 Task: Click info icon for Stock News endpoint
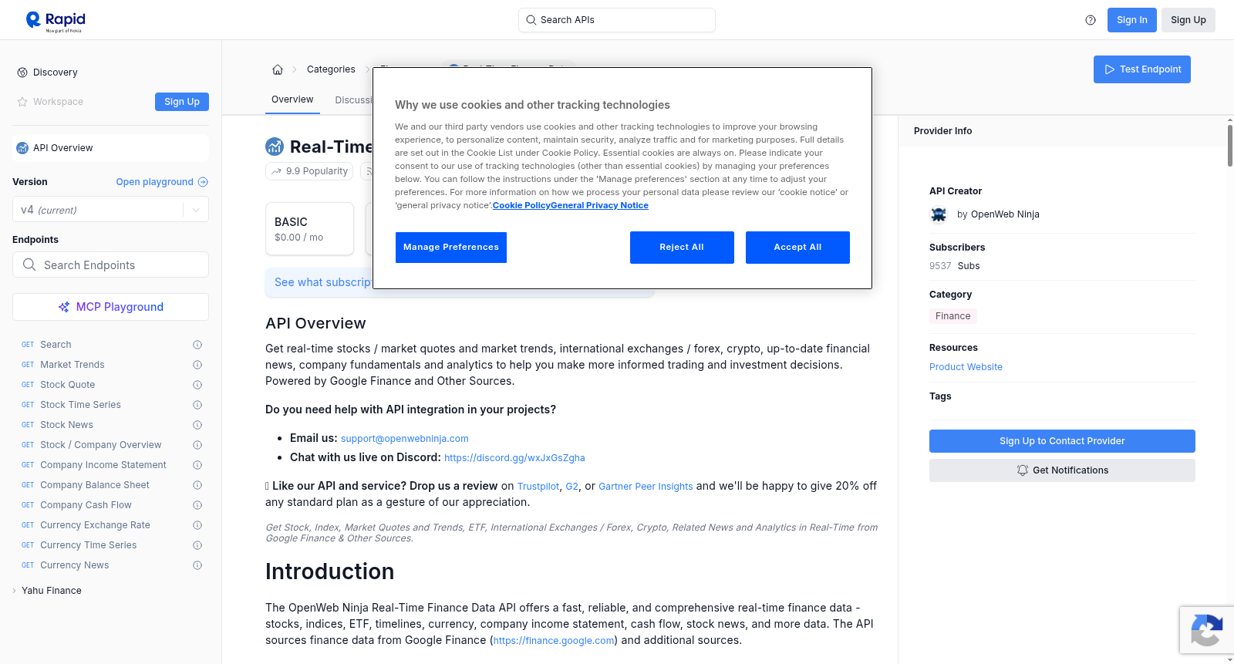pos(197,425)
